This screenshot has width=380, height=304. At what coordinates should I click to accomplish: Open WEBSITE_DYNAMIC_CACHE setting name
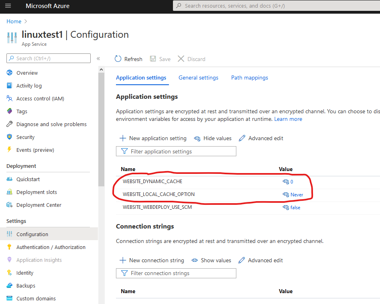pyautogui.click(x=152, y=182)
